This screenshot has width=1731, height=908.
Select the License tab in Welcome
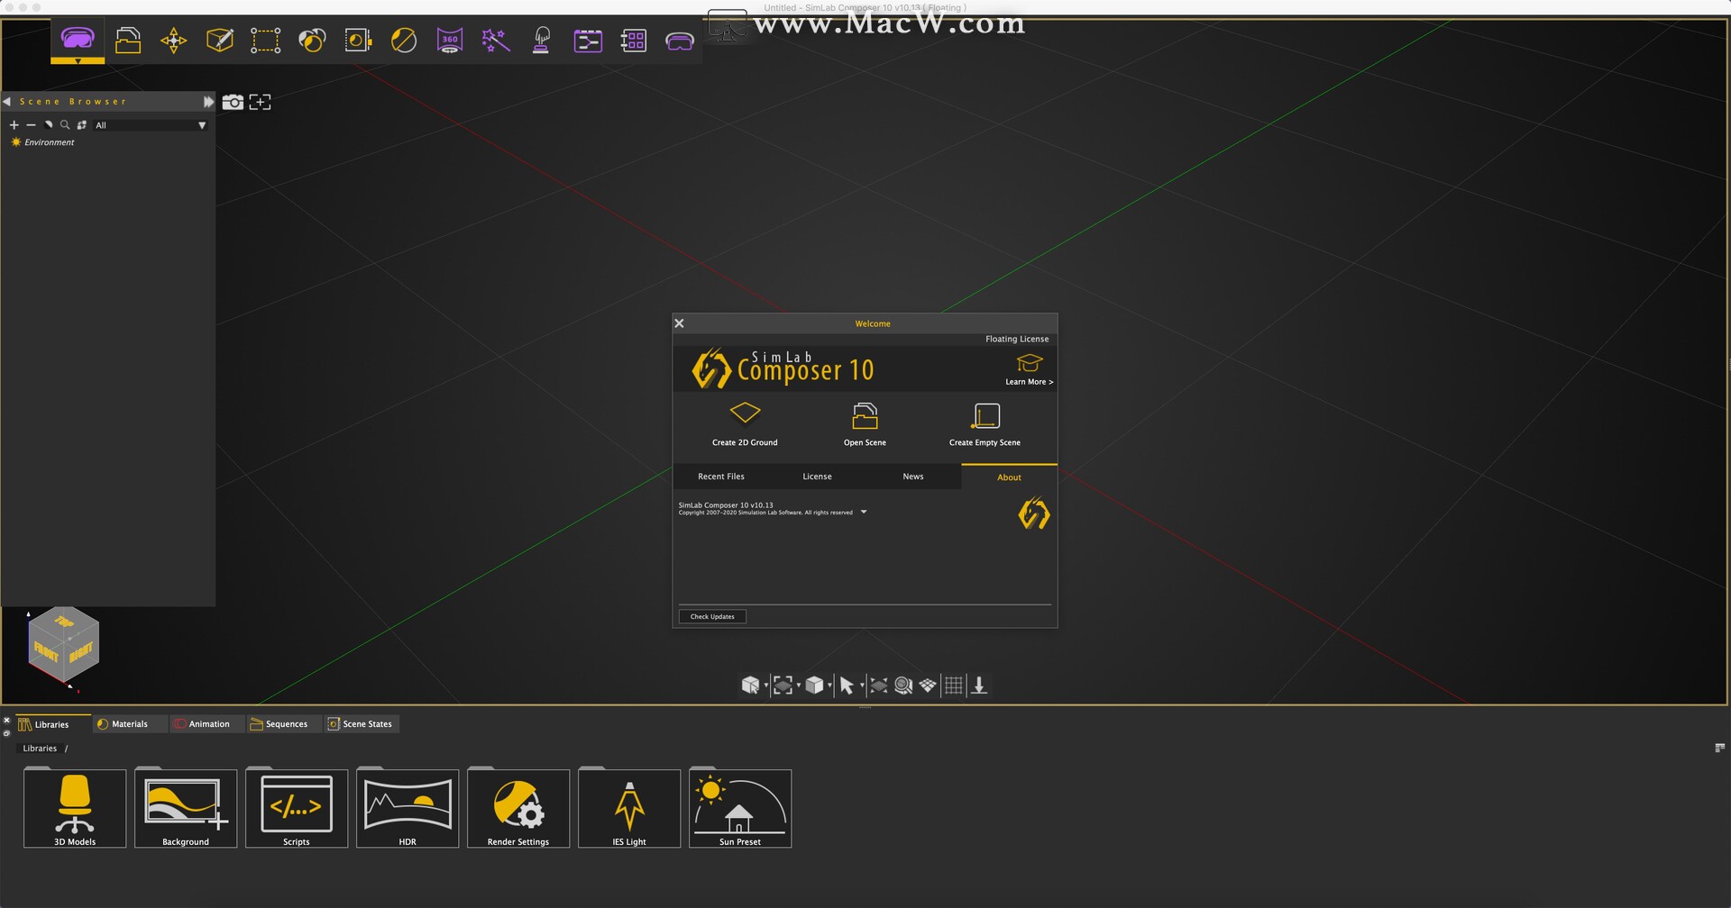[818, 477]
